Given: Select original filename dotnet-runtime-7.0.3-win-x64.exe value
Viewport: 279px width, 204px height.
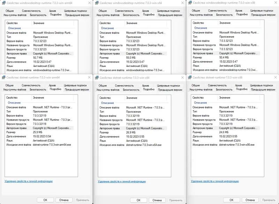Looking at the screenshot, I should click(x=144, y=145).
